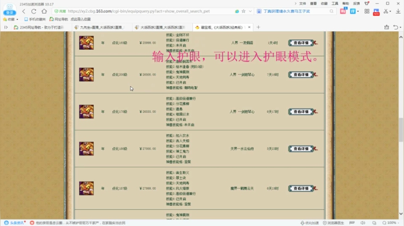
Task: Click the scrollbar down arrow
Action: point(401,214)
